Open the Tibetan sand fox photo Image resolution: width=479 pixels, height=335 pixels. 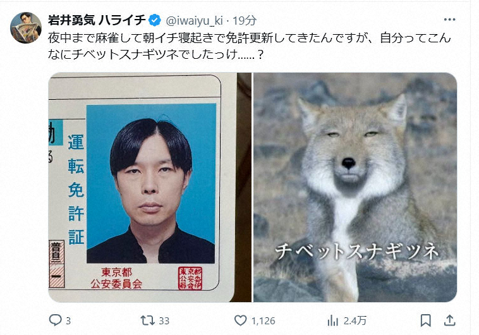tap(355, 187)
